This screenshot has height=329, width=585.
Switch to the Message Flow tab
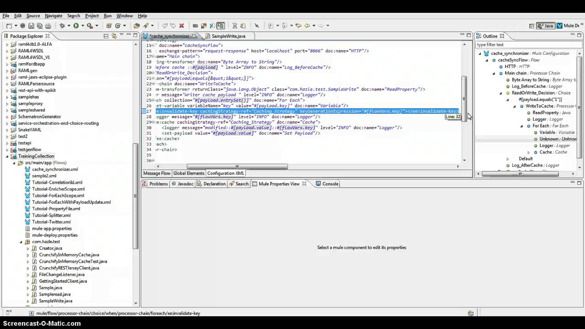pyautogui.click(x=157, y=173)
